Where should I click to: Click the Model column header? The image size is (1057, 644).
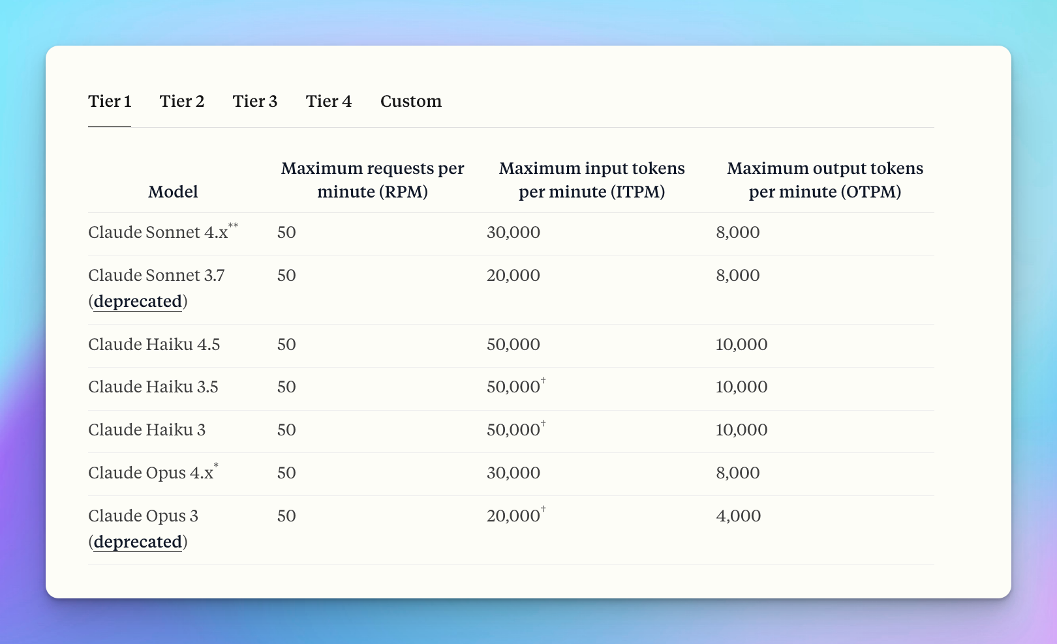173,192
